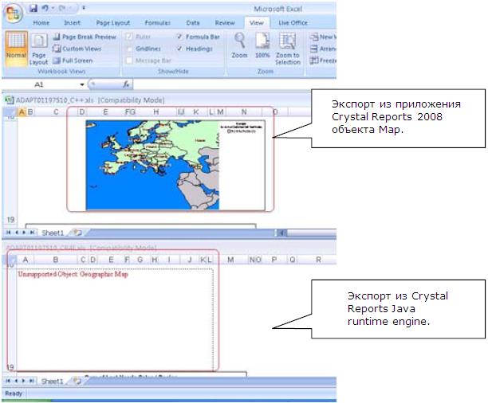Click the Europe map image in top workbook
The width and height of the screenshot is (488, 403).
tap(175, 165)
